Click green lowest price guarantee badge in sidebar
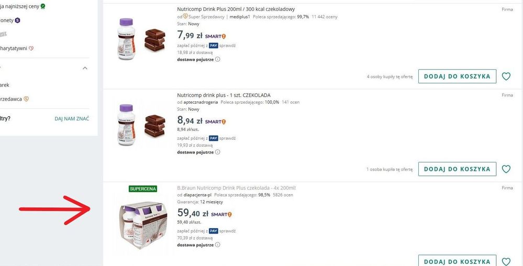Image resolution: width=523 pixels, height=266 pixels. coord(42,6)
